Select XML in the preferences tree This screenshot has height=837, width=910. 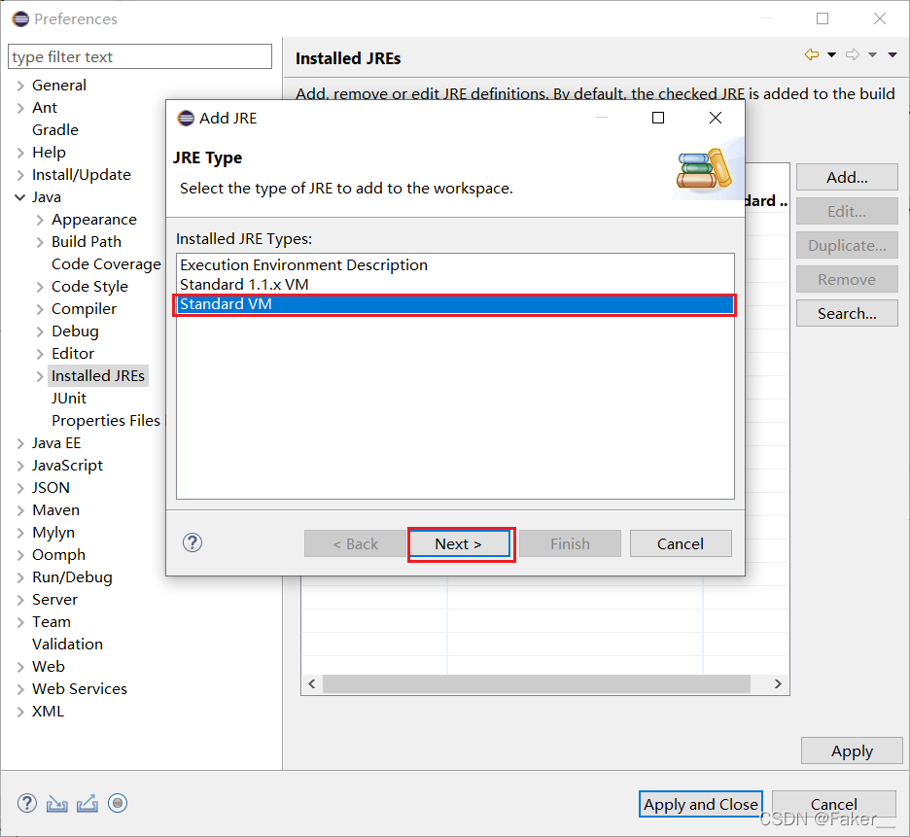(48, 711)
